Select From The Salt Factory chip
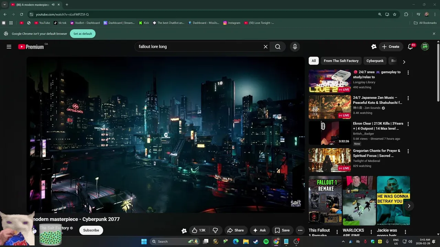 (x=341, y=61)
